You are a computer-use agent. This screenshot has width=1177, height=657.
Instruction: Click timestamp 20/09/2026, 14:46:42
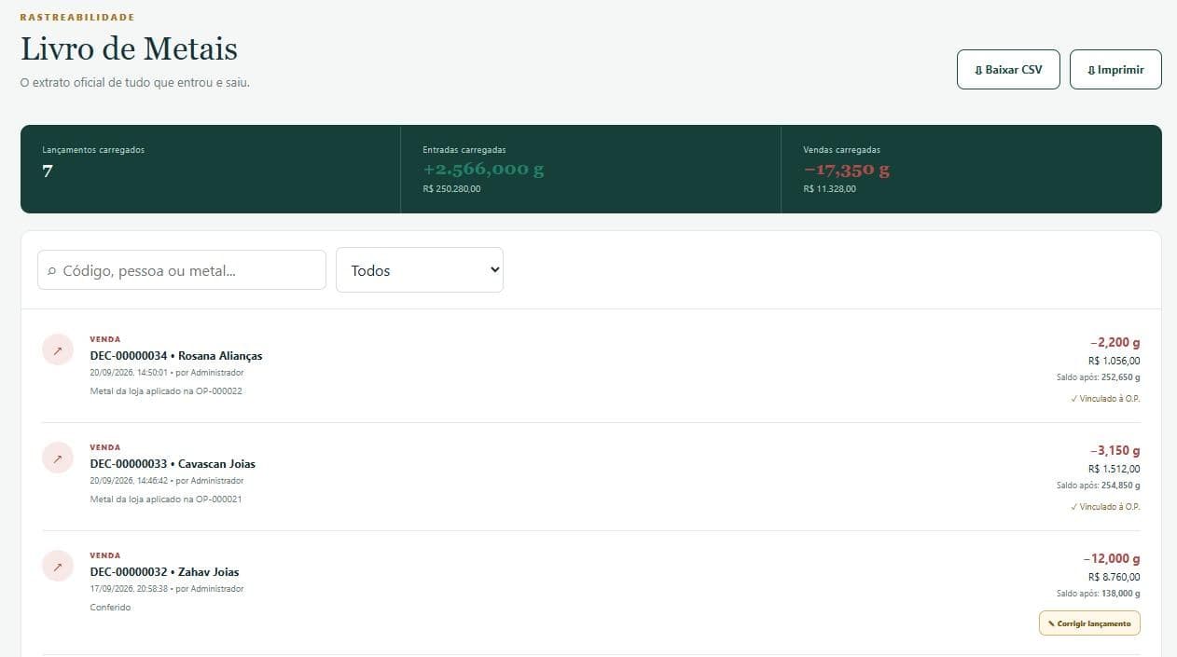point(129,481)
